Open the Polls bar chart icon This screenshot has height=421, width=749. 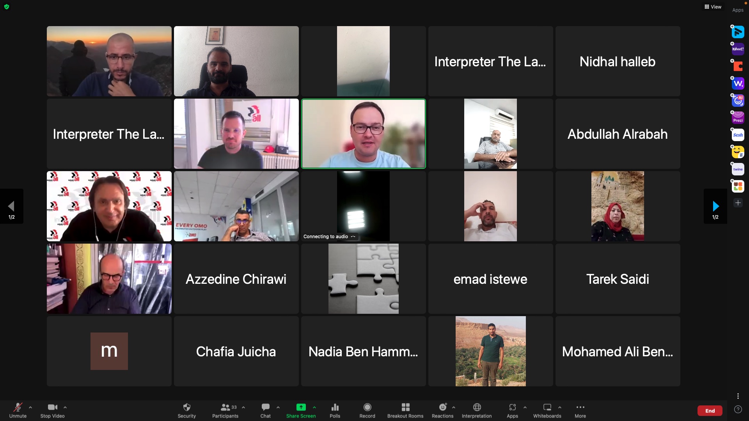click(335, 407)
